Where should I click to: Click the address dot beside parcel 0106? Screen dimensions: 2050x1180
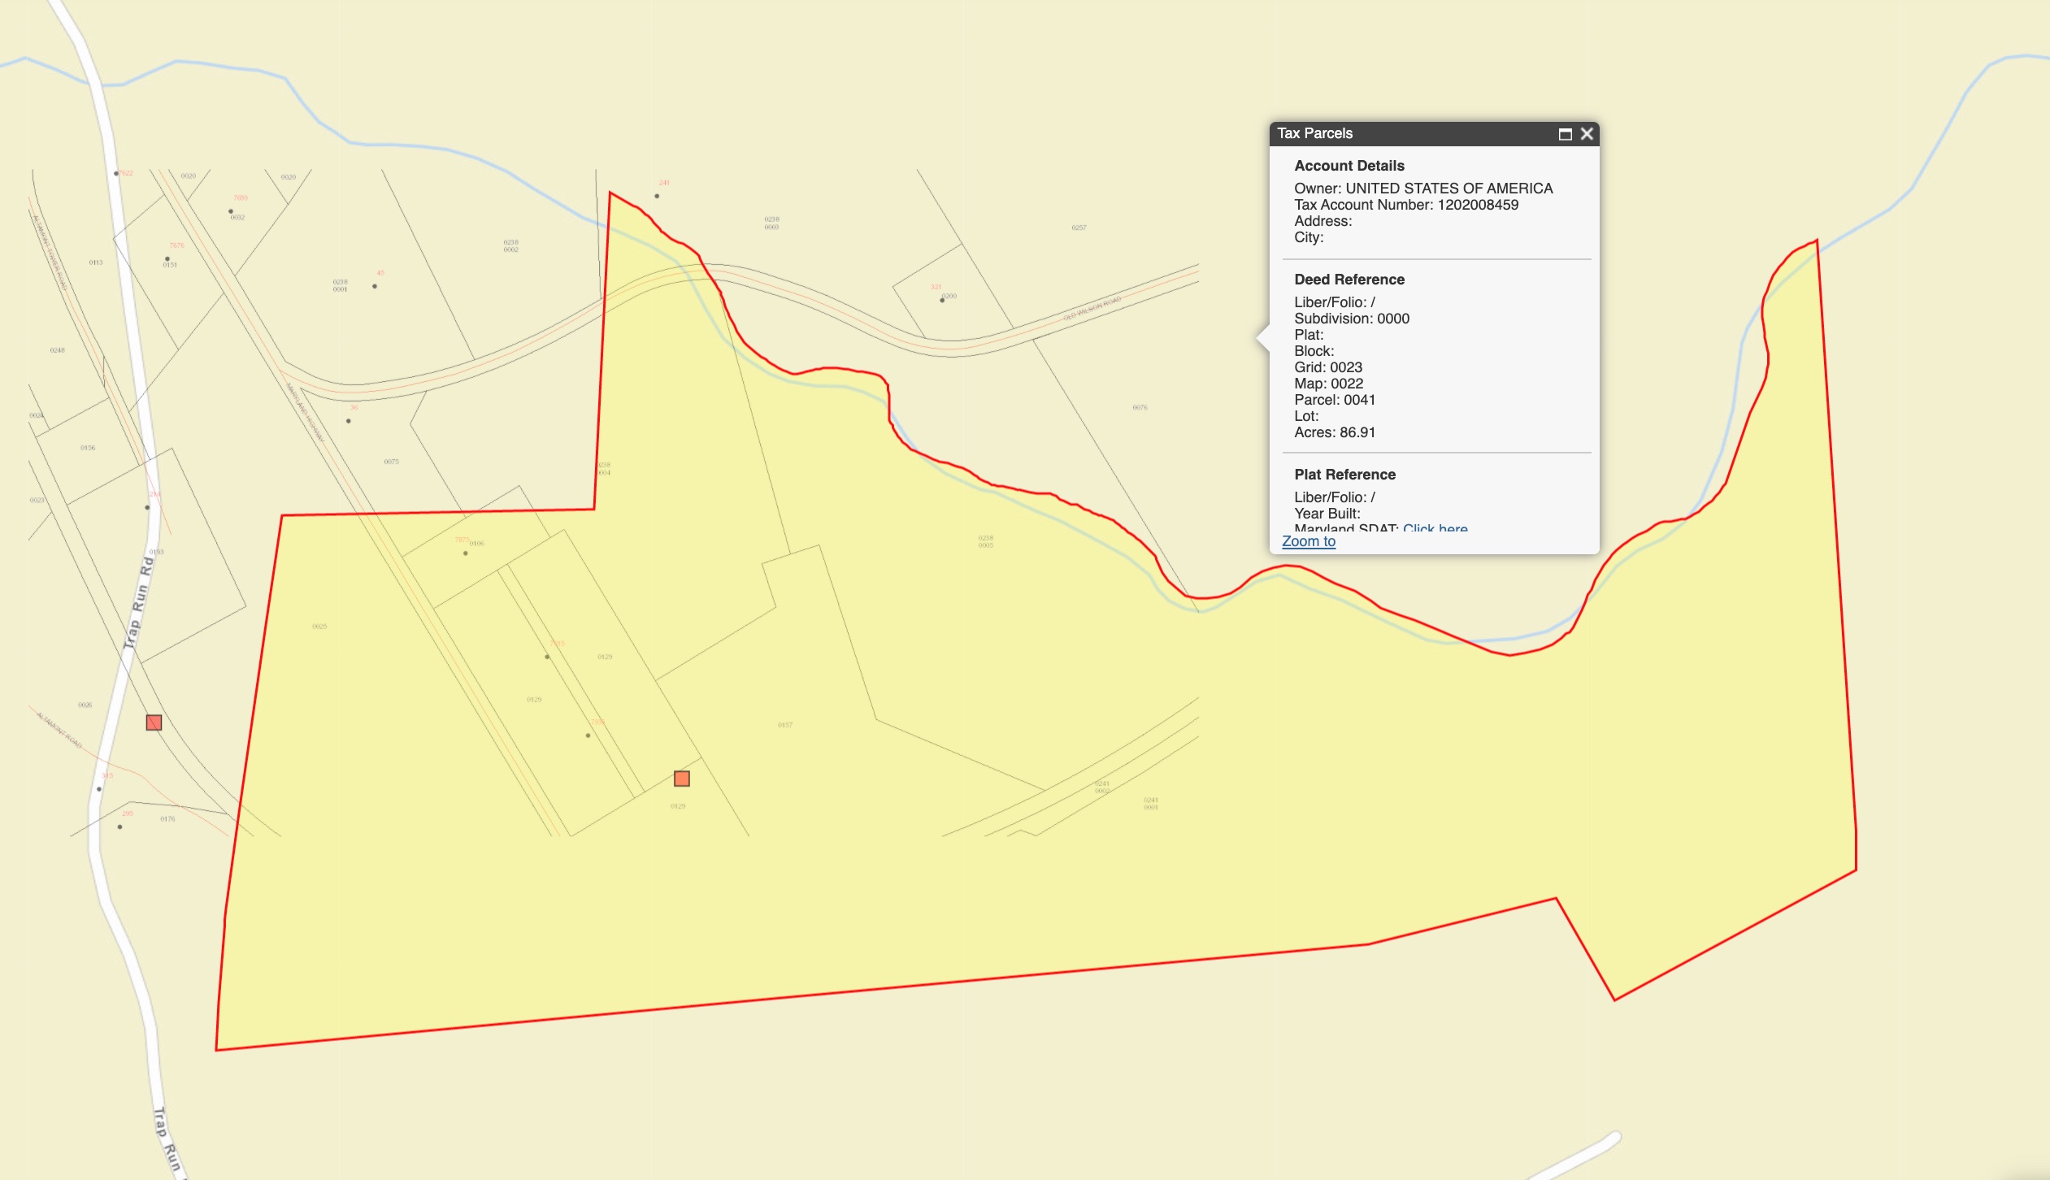[x=466, y=553]
